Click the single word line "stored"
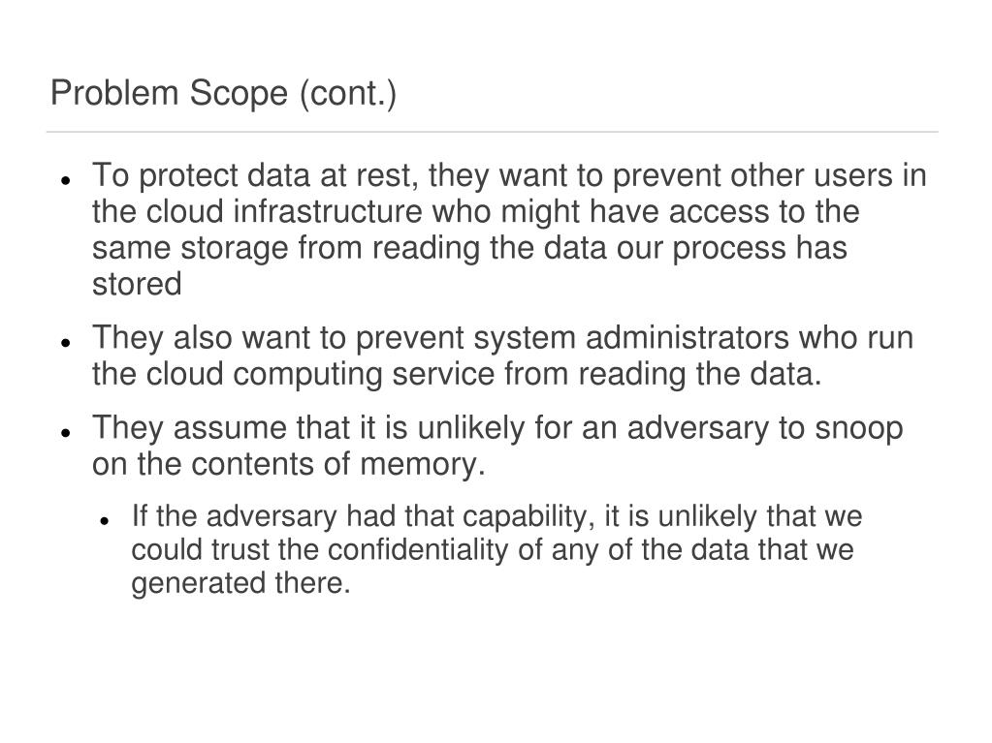Image resolution: width=992 pixels, height=743 pixels. click(x=137, y=284)
